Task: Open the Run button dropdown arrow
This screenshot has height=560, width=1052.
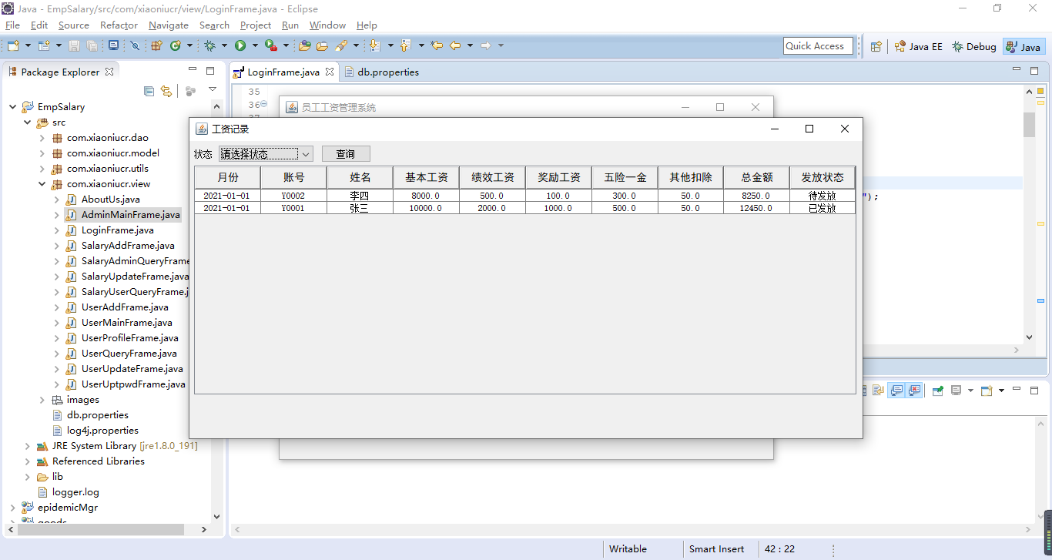Action: pos(255,45)
